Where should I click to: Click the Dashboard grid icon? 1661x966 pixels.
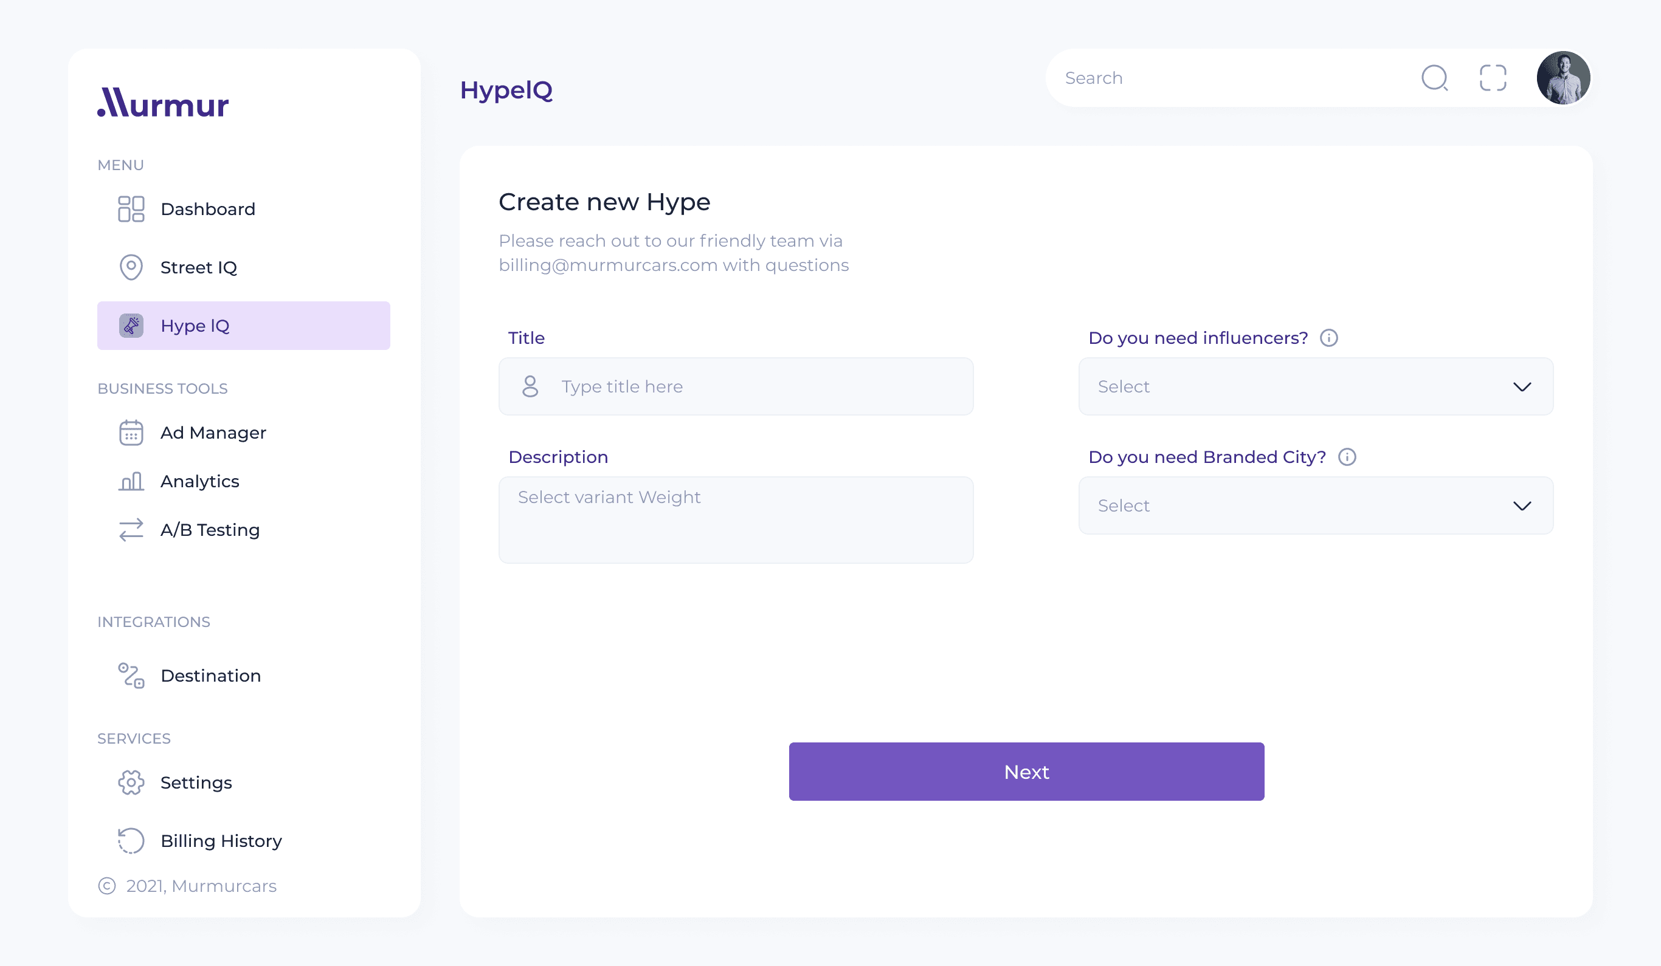pyautogui.click(x=131, y=209)
